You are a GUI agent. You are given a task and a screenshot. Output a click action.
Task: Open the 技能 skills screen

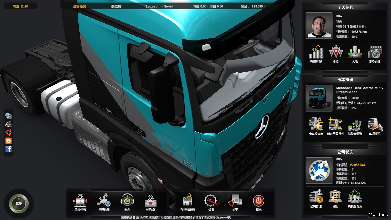[x=336, y=54]
